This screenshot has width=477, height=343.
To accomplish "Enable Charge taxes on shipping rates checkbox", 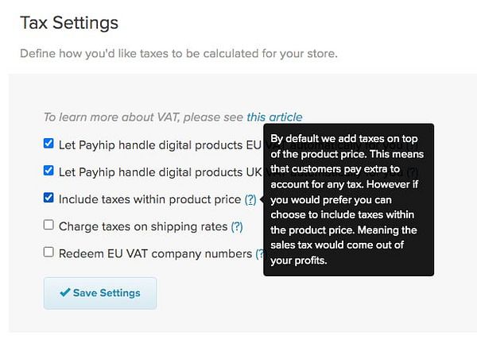I will [x=49, y=225].
